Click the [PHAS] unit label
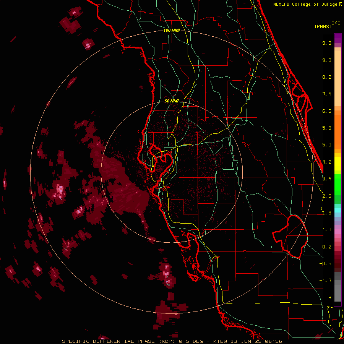Image resolution: width=344 pixels, height=344 pixels. [323, 26]
